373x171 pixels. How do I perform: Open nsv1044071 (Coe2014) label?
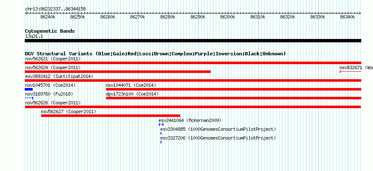[131, 85]
